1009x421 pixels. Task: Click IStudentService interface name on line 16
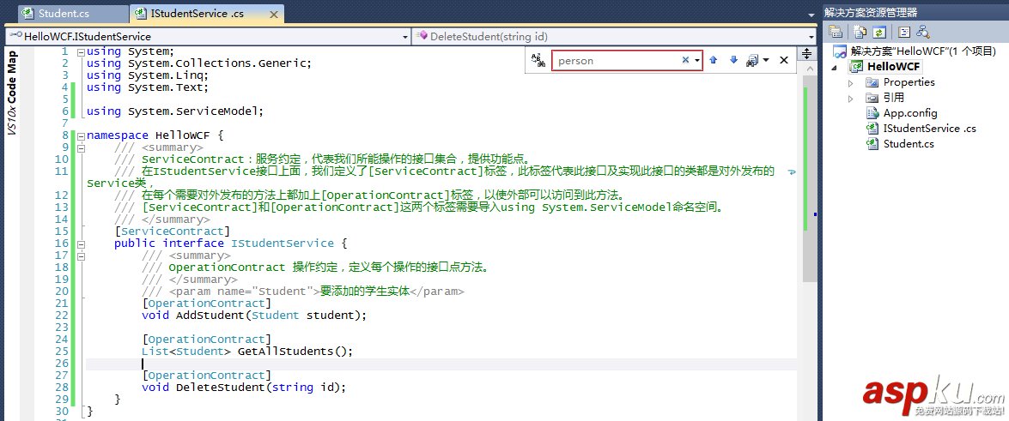point(281,243)
